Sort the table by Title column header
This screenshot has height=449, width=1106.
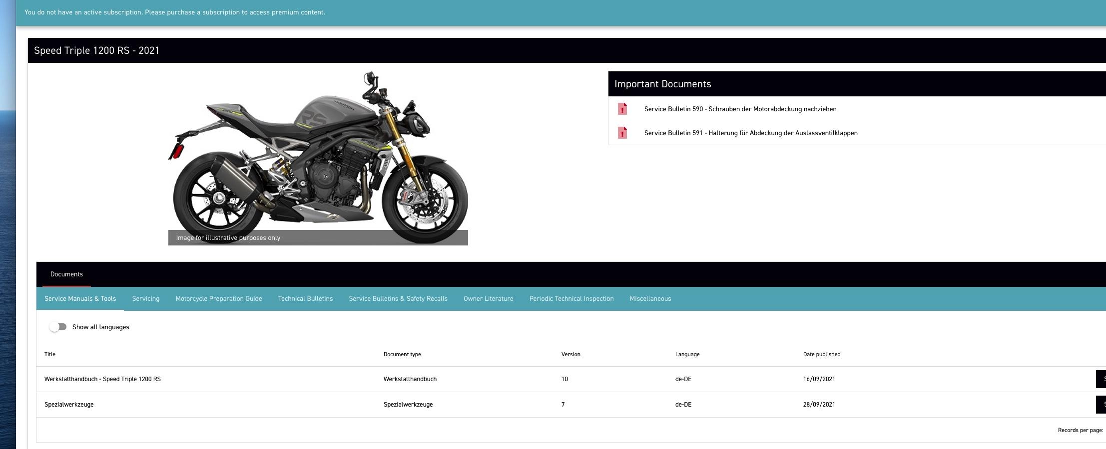click(50, 354)
